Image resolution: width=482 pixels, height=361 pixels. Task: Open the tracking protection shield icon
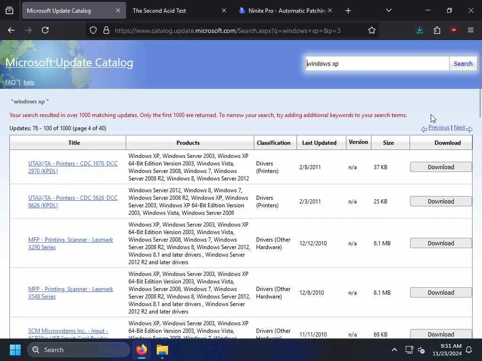93,30
